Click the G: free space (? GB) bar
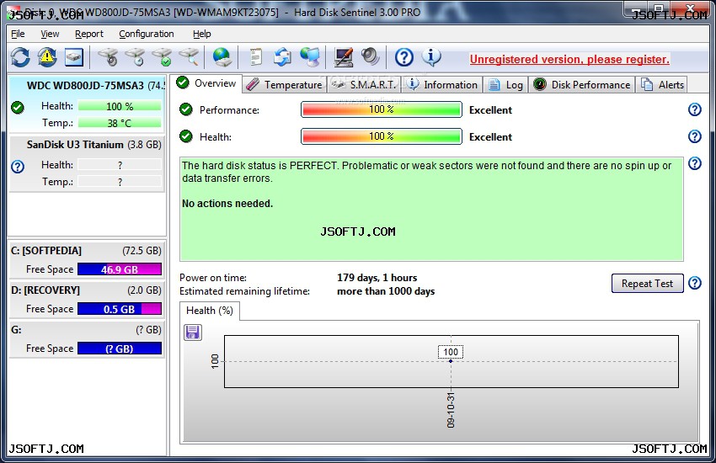Image resolution: width=716 pixels, height=463 pixels. pos(120,349)
